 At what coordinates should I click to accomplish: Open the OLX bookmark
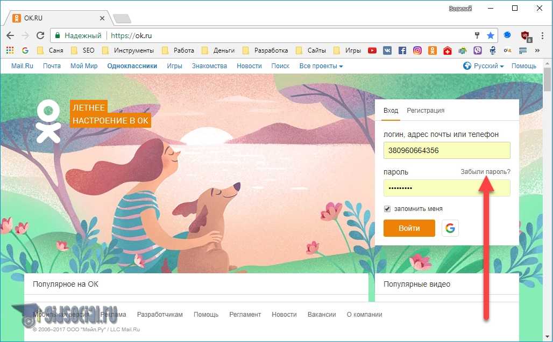[x=507, y=50]
